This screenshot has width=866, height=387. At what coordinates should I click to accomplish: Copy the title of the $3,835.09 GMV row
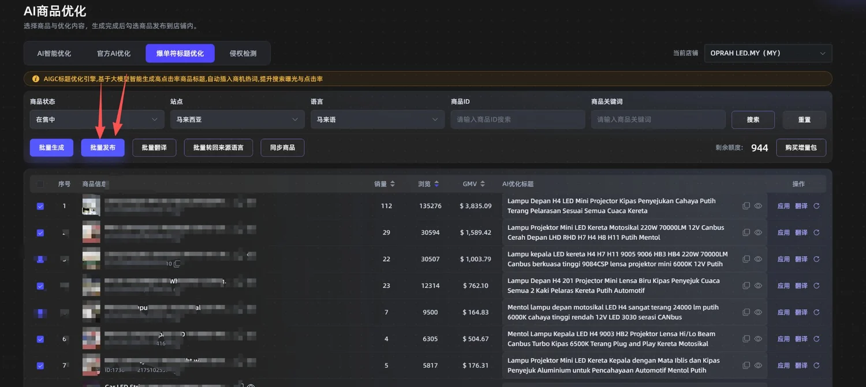(x=746, y=206)
